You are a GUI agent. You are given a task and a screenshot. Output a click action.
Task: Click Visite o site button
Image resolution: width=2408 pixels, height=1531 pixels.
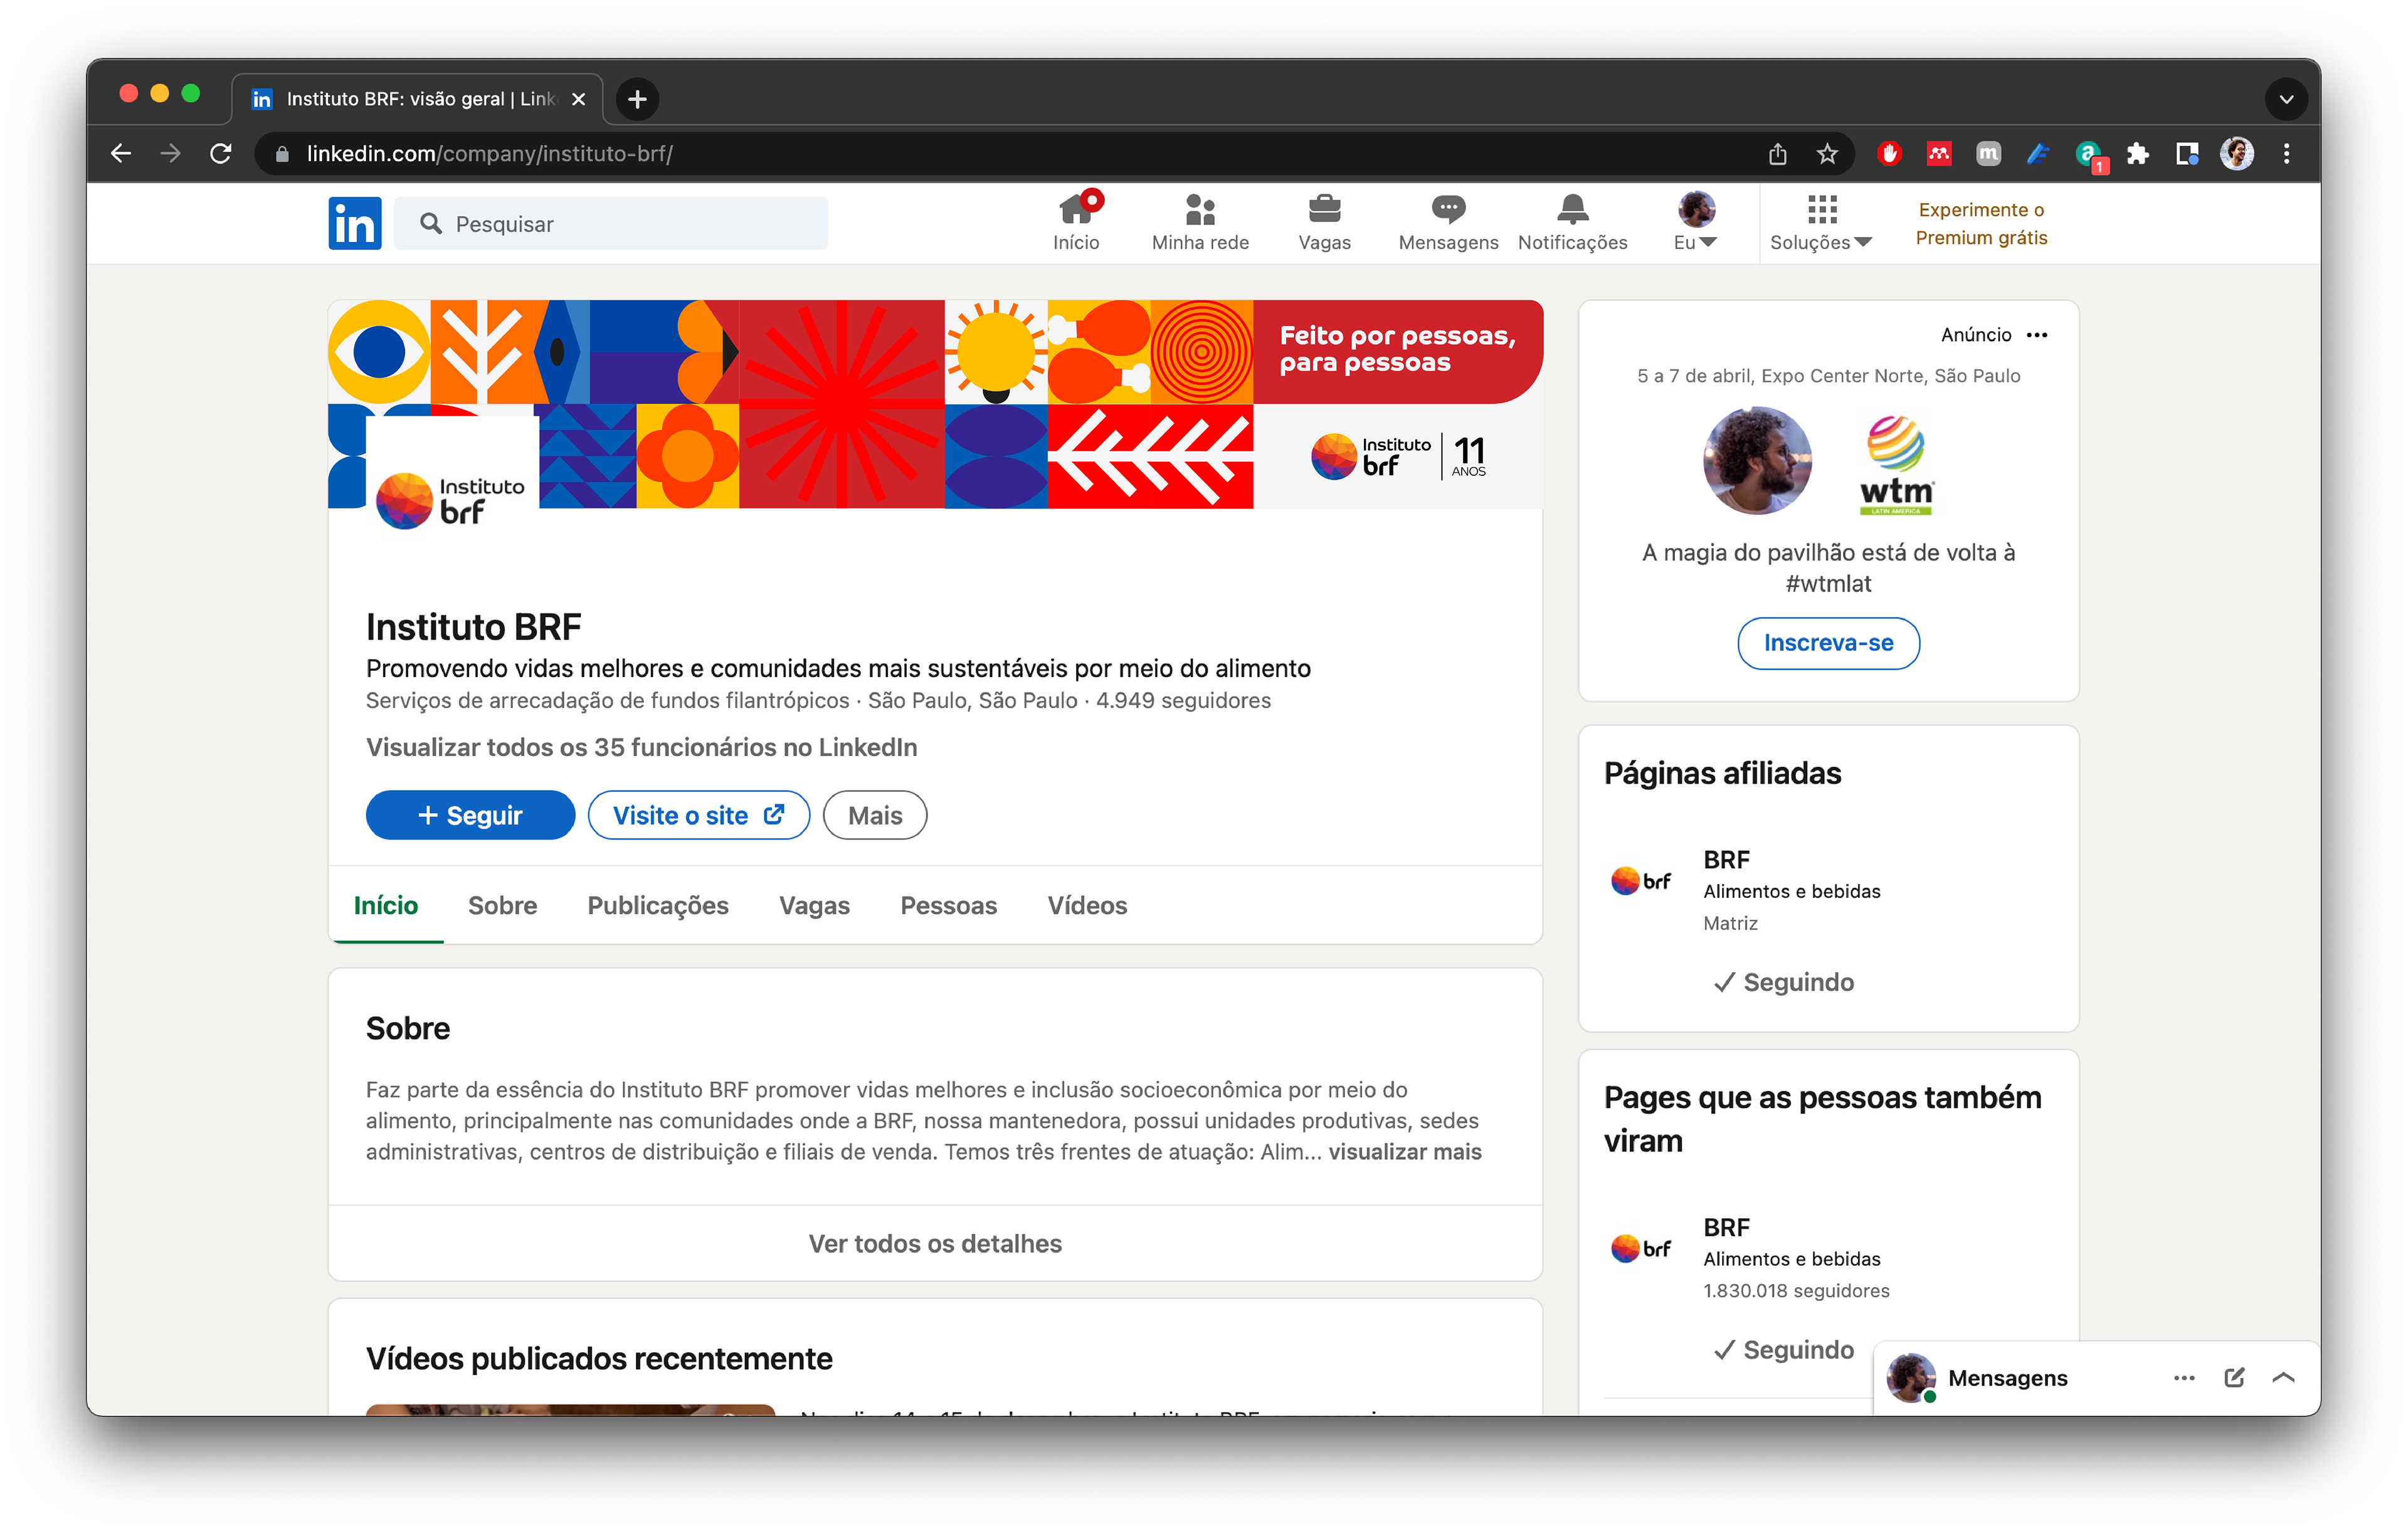(698, 815)
